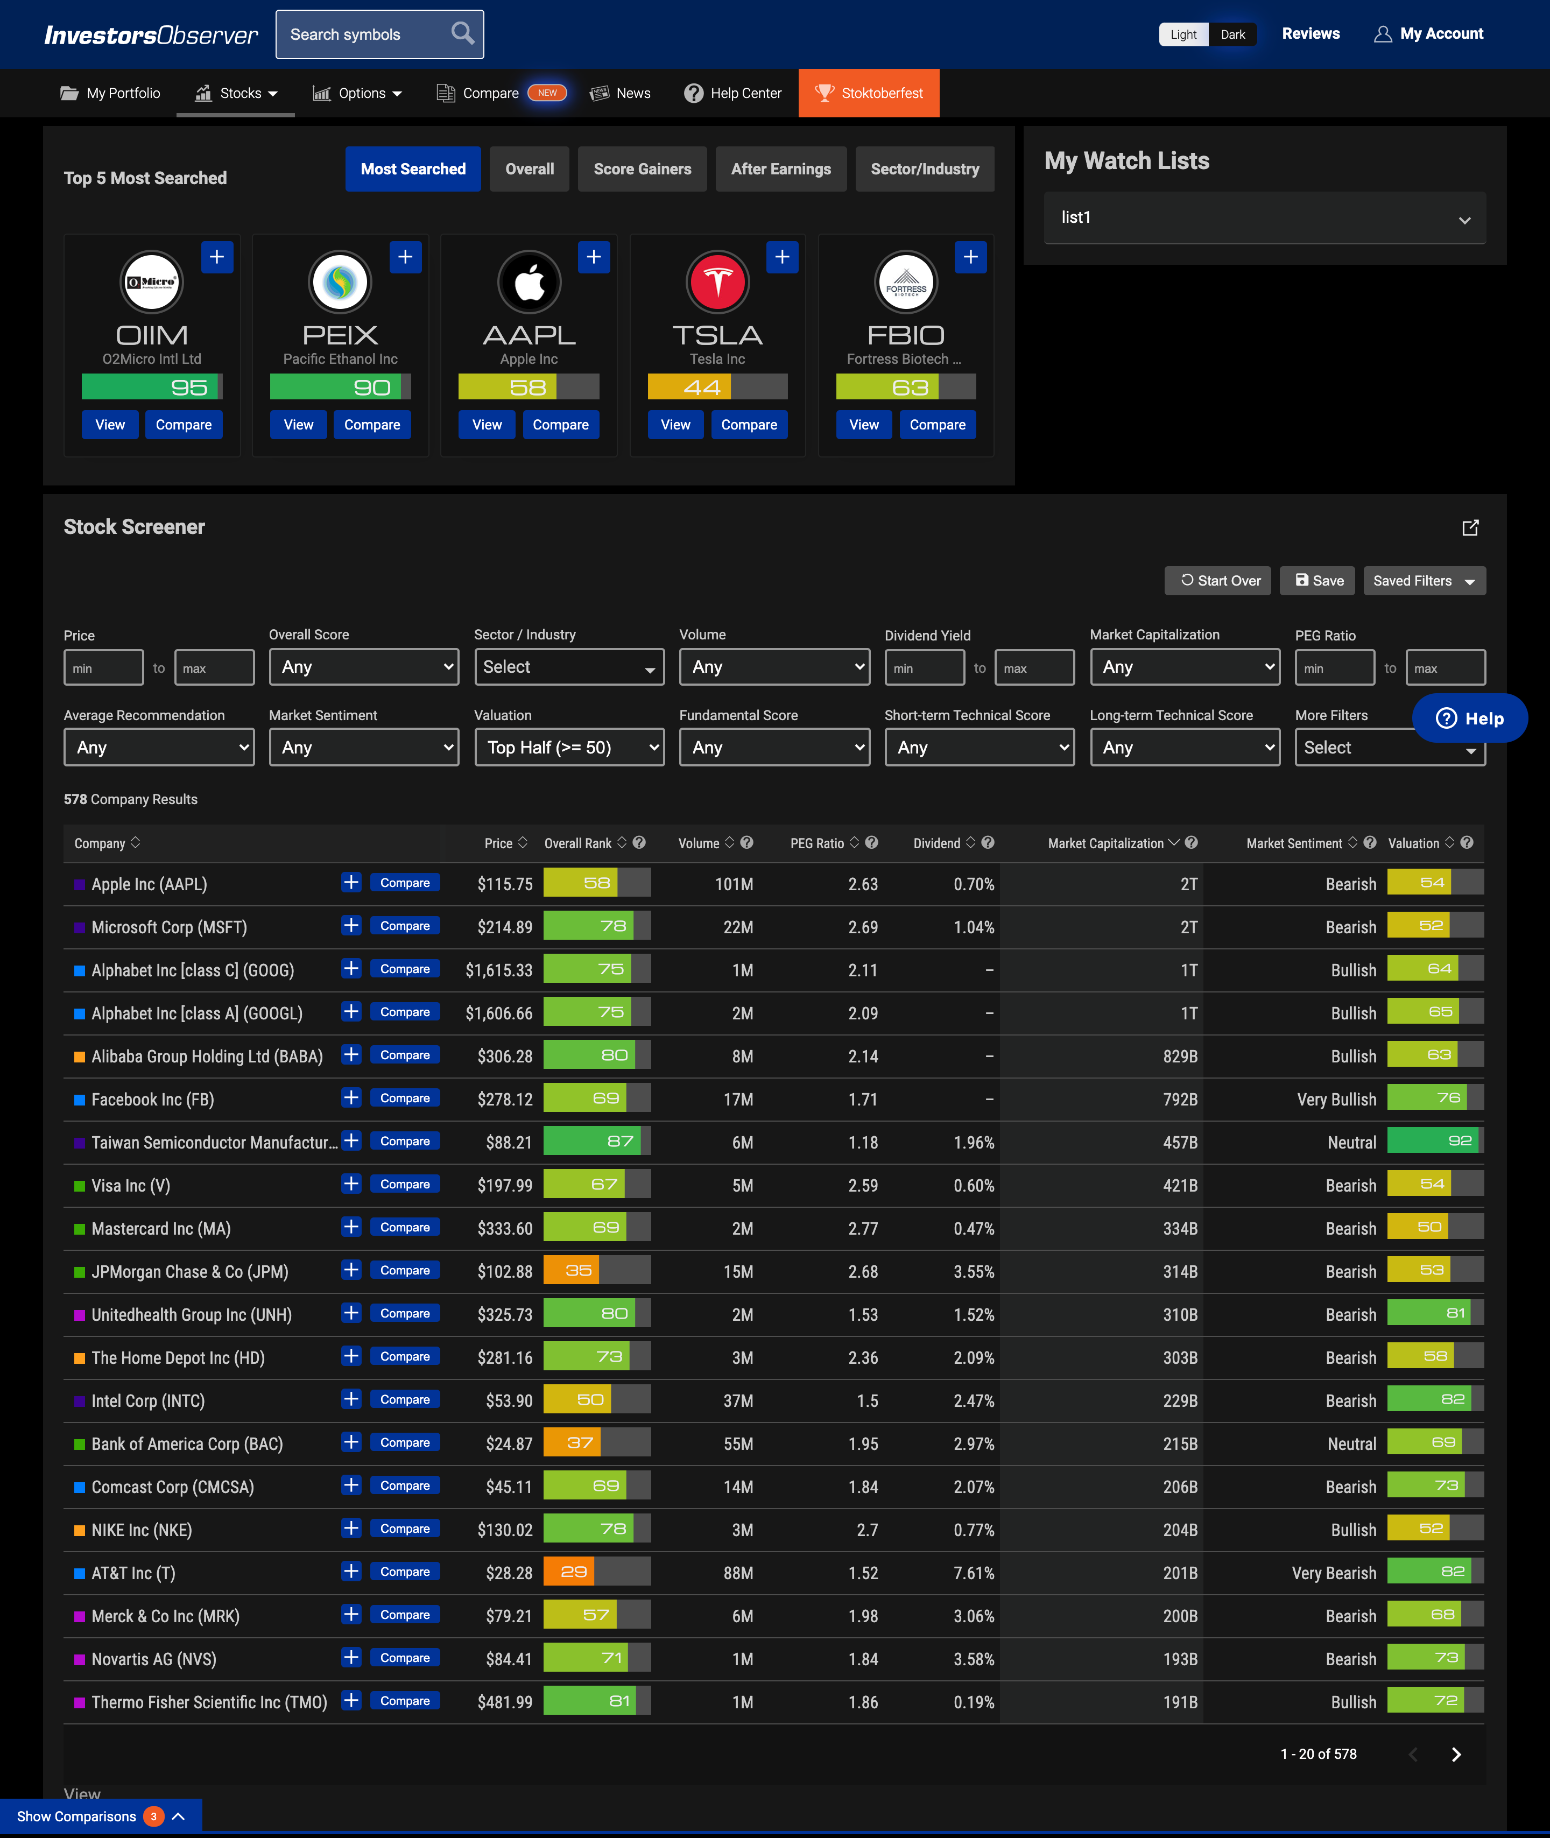Click Alibaba Group Holding Ltd (BABA) name
The image size is (1550, 1838).
coord(207,1056)
